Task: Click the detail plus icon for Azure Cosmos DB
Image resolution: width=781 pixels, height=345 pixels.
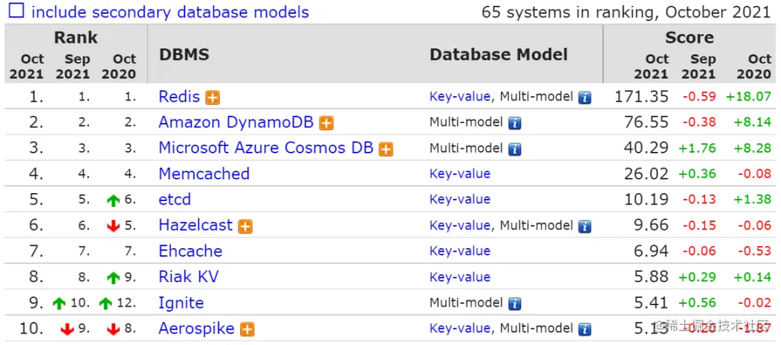Action: point(386,149)
